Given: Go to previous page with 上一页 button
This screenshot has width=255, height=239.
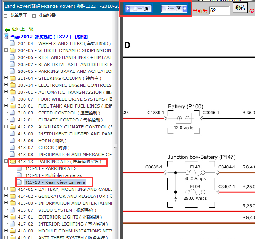Looking at the screenshot, I should click(x=138, y=8).
